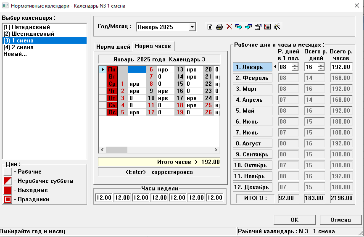Click the new document icon in toolbar

[210, 27]
